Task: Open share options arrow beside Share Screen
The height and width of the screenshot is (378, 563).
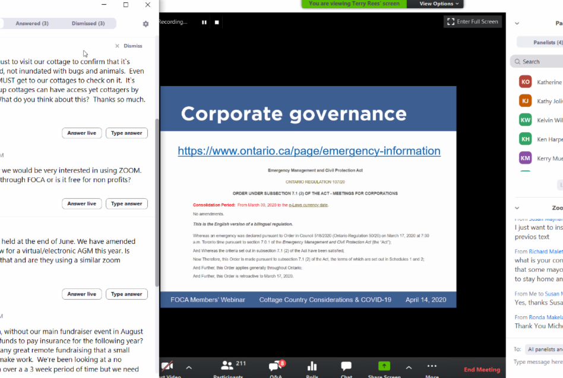Action: coord(409,367)
